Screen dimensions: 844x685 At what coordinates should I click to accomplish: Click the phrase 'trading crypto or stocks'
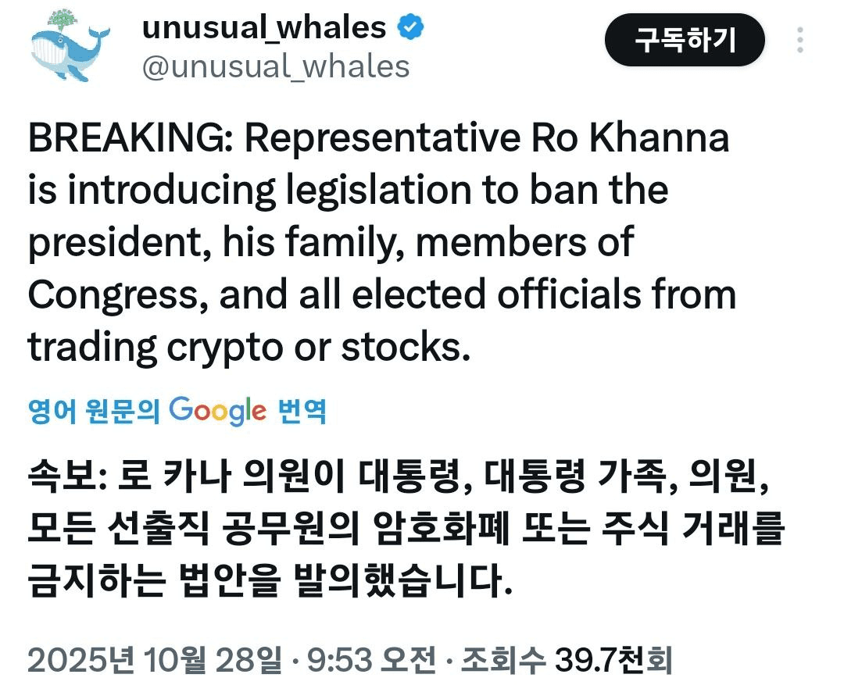pos(249,348)
